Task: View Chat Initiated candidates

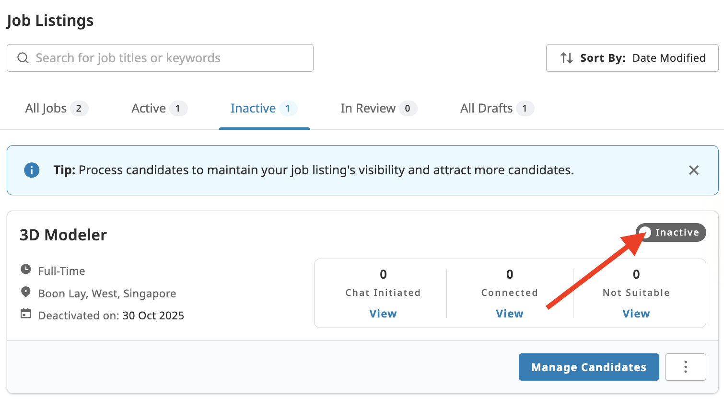Action: click(383, 313)
